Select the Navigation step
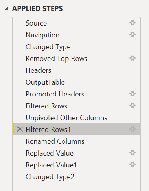 click(76, 35)
